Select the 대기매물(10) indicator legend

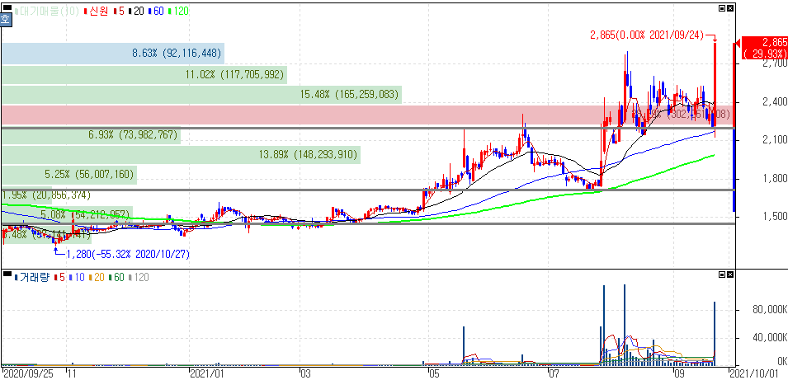47,11
